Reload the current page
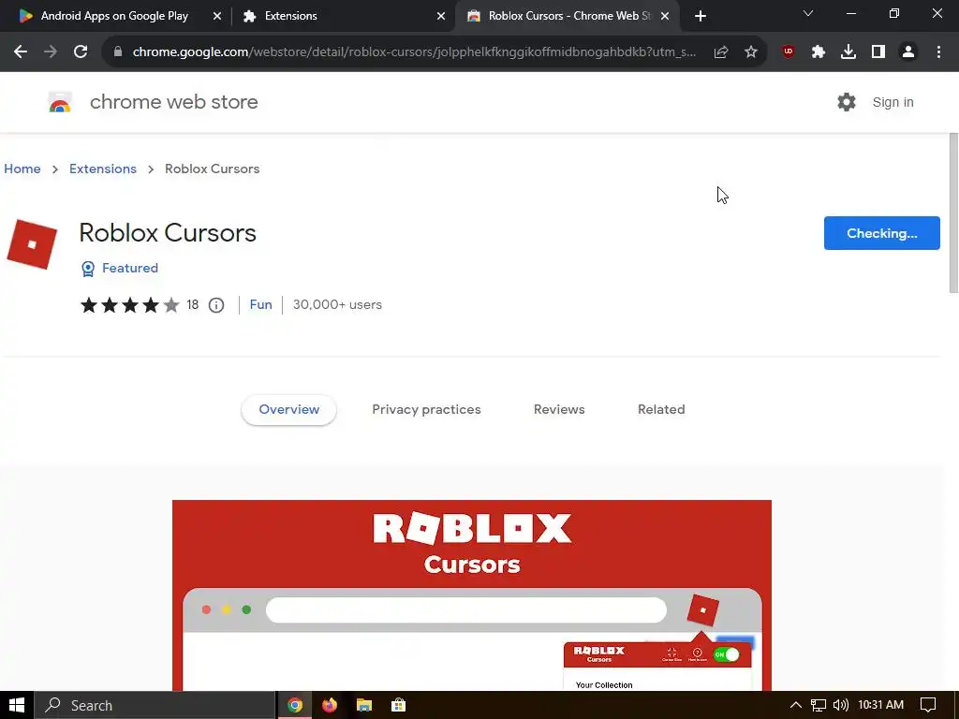 [81, 52]
